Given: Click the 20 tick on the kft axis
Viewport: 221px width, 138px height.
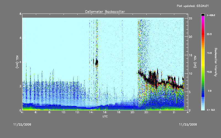Looking at the screenshot, I should click(190, 37).
